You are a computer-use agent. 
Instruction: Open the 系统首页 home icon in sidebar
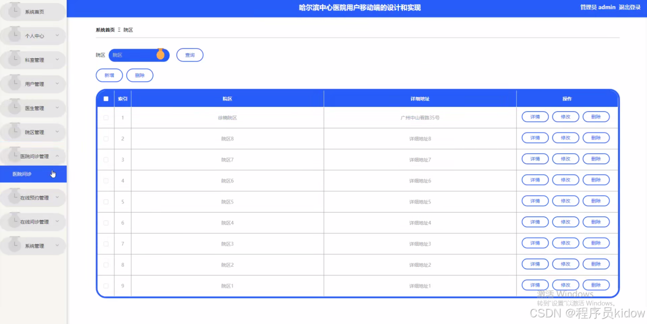14,11
